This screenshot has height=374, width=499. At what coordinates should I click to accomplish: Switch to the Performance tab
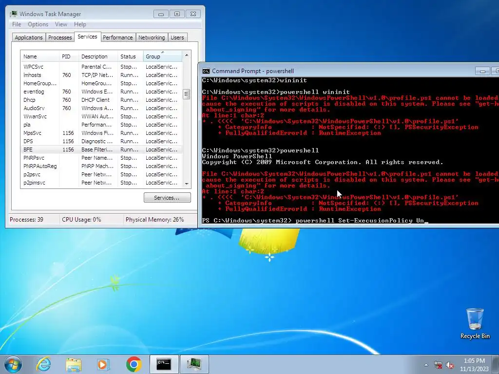point(118,37)
